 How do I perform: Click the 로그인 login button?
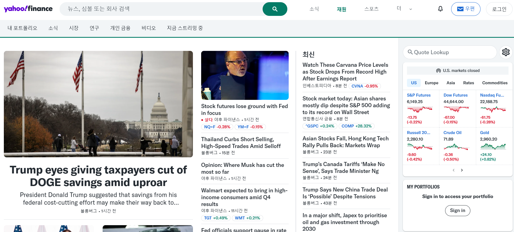coord(499,9)
